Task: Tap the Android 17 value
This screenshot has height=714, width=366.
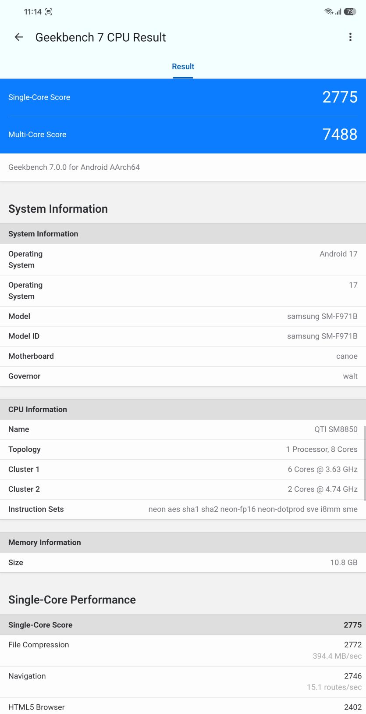Action: tap(338, 254)
